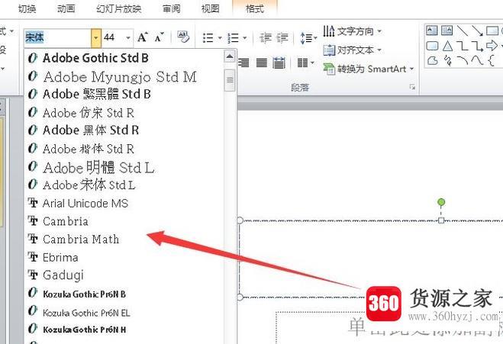The width and height of the screenshot is (503, 344).
Task: Select the Rectangle shape
Action: pyautogui.click(x=492, y=31)
